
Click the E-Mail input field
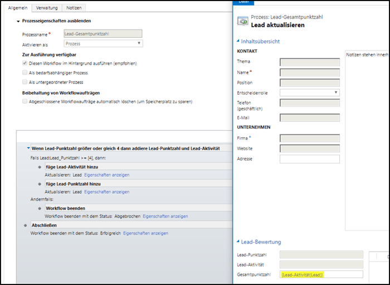pos(310,118)
